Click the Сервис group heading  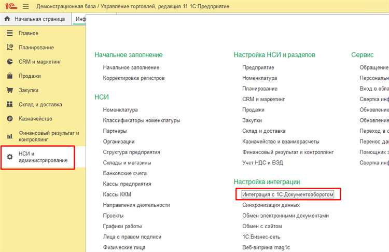[x=362, y=55]
